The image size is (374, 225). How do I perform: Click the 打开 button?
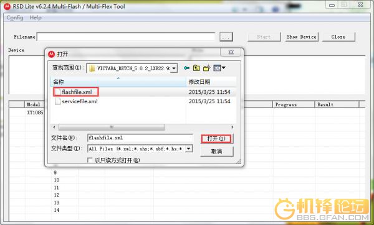point(216,139)
